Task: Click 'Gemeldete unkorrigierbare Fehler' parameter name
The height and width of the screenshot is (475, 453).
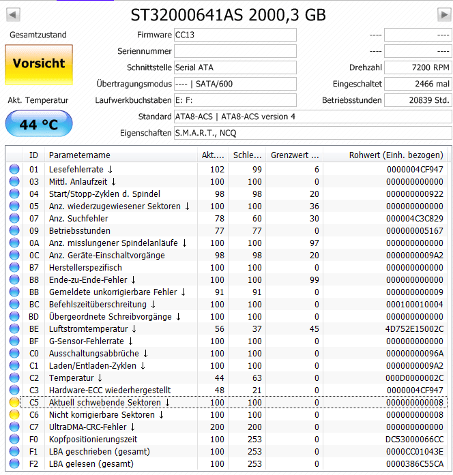Action: pyautogui.click(x=113, y=292)
